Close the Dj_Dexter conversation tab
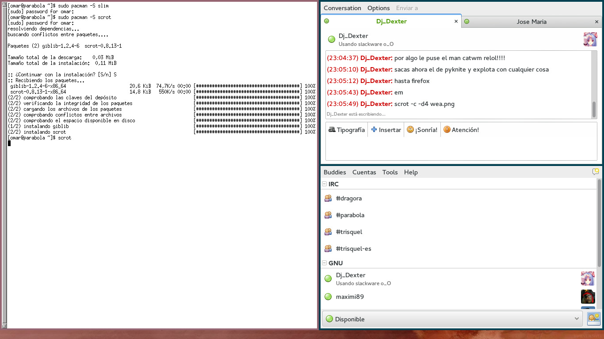The height and width of the screenshot is (339, 604). [456, 21]
